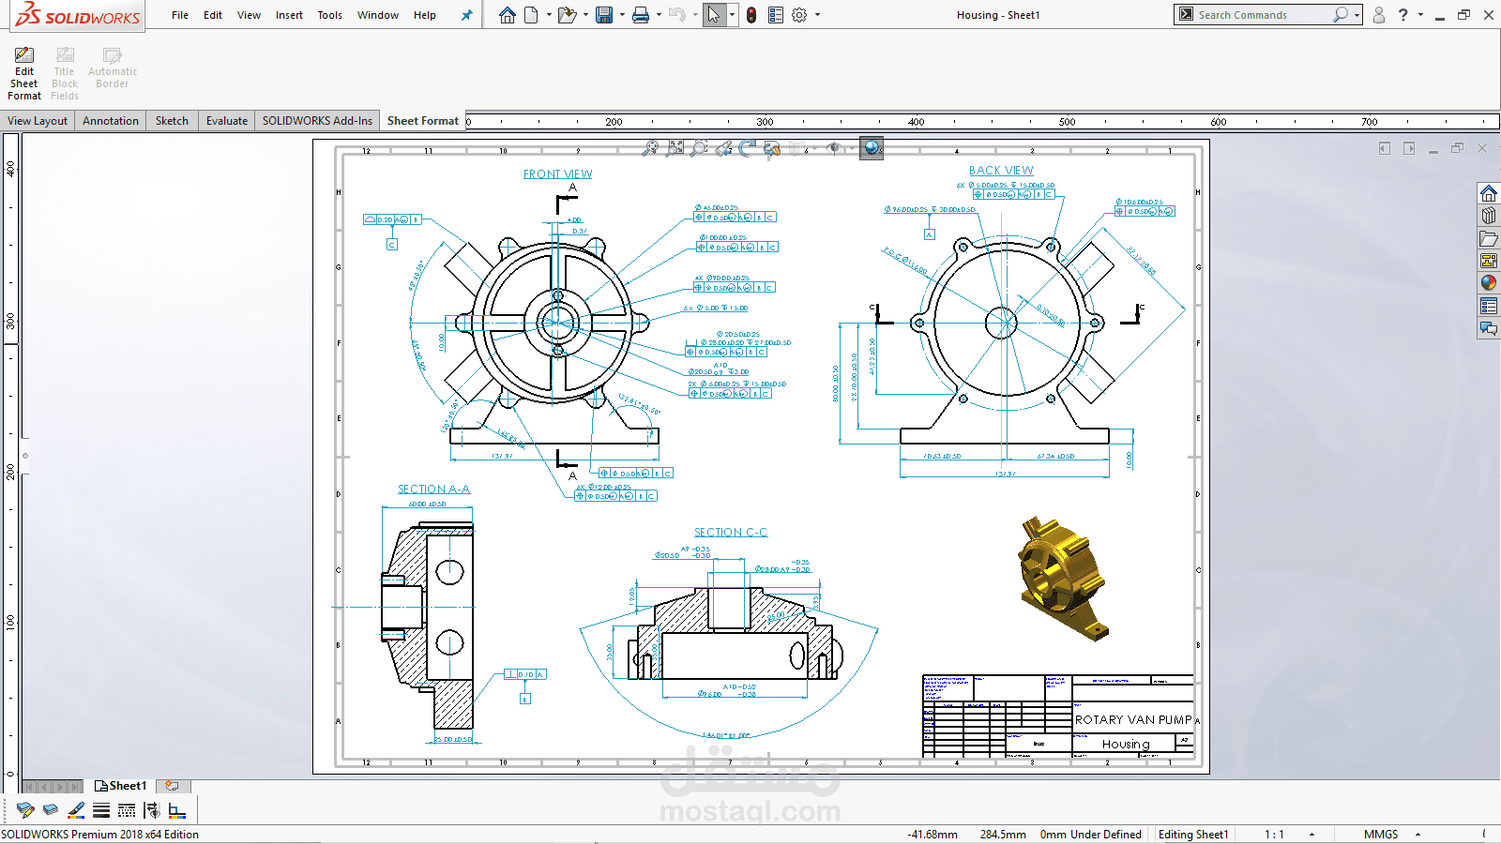Expand the Options gear dropdown arrow
Screen dimensions: 1501x844
tap(817, 15)
